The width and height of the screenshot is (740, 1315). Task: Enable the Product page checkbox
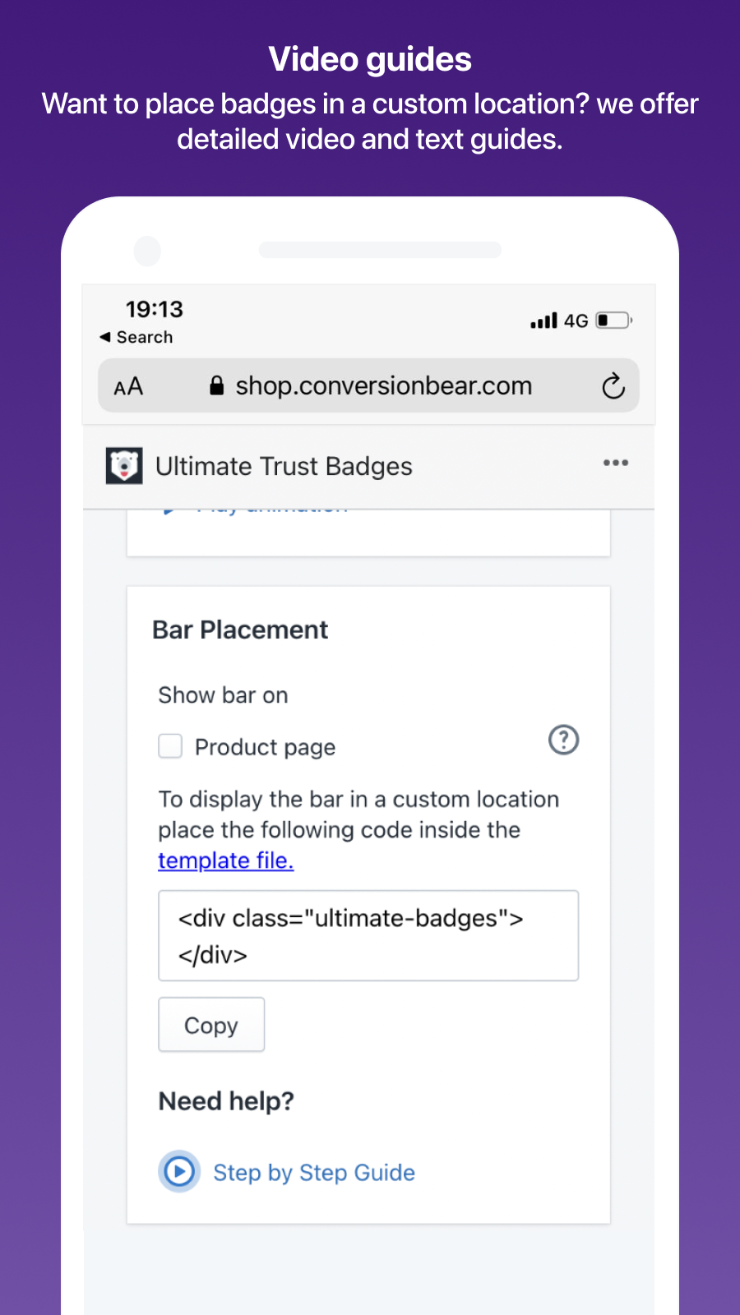coord(170,746)
